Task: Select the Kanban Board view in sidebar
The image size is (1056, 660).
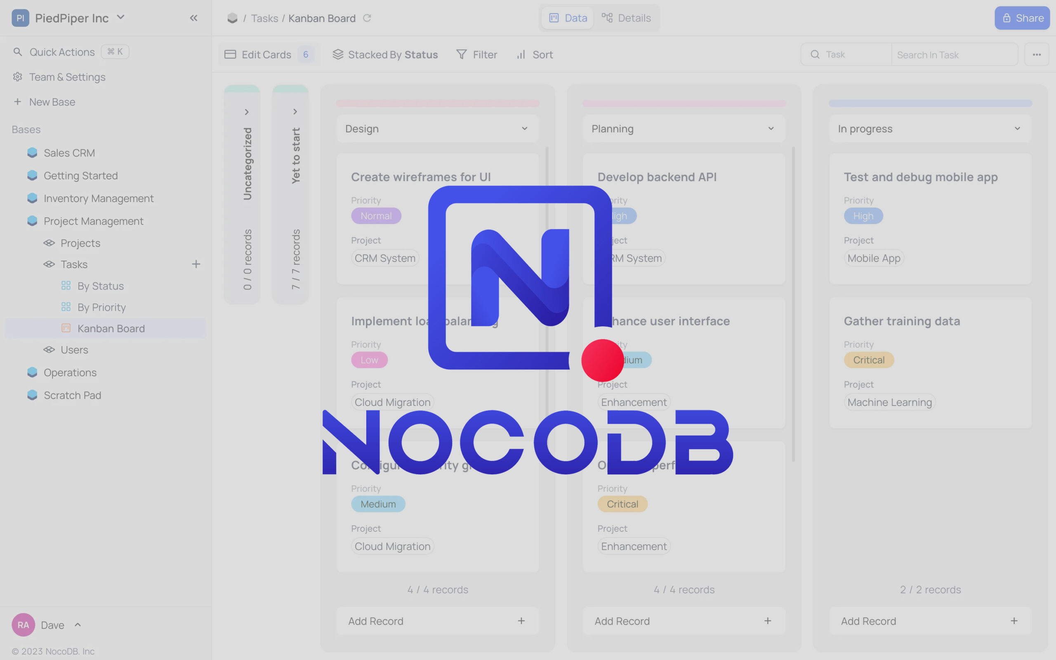Action: click(106, 328)
